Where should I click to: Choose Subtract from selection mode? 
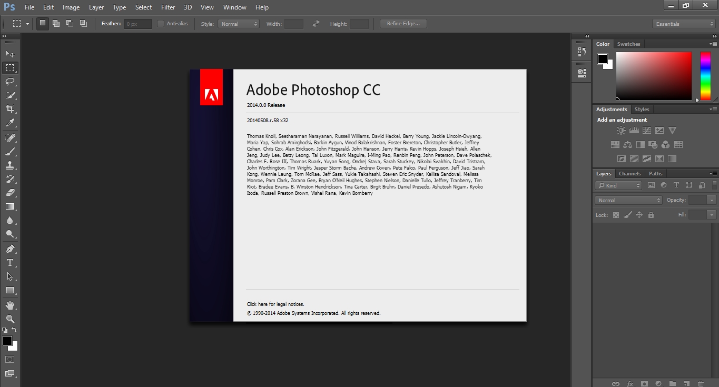click(x=70, y=24)
